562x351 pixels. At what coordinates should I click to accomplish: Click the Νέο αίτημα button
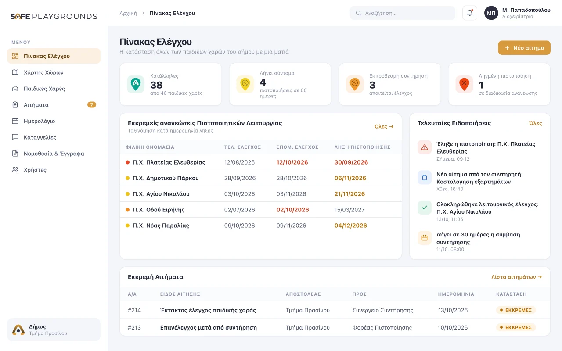tap(524, 48)
